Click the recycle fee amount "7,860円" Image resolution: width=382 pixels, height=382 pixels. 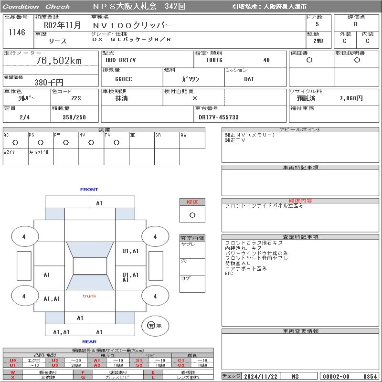click(x=351, y=98)
